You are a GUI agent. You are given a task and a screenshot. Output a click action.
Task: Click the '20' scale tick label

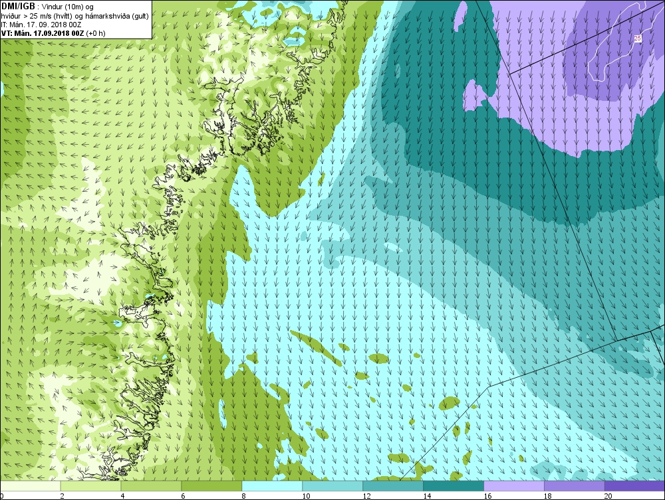click(608, 496)
